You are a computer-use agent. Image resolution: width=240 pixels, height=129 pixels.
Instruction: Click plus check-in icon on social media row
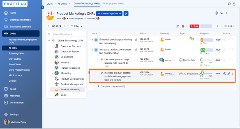click(x=225, y=73)
